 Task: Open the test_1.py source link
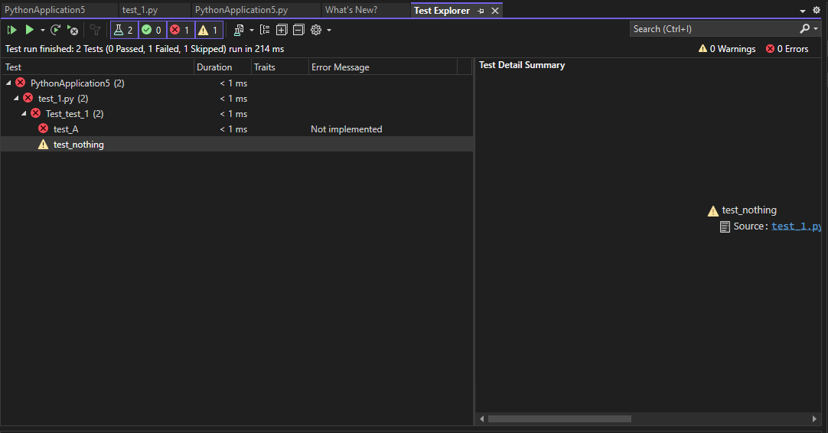tap(797, 226)
